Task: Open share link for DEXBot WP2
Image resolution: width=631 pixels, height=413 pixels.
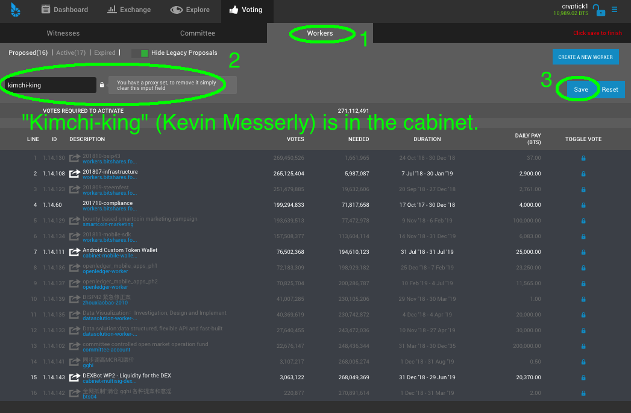Action: [75, 378]
